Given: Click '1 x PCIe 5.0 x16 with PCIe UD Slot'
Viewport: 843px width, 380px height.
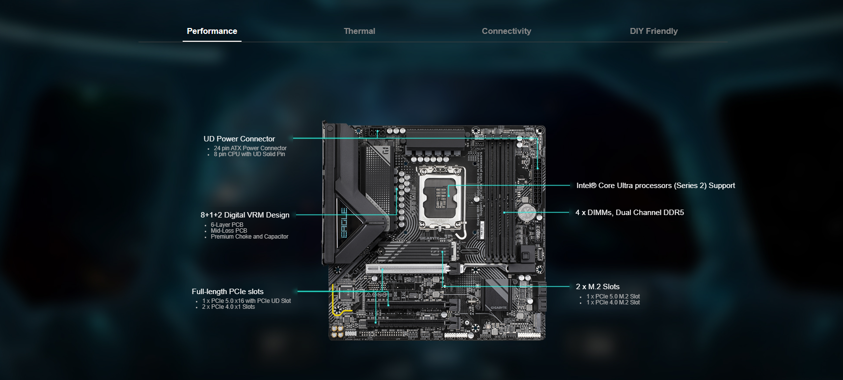Looking at the screenshot, I should pyautogui.click(x=246, y=301).
